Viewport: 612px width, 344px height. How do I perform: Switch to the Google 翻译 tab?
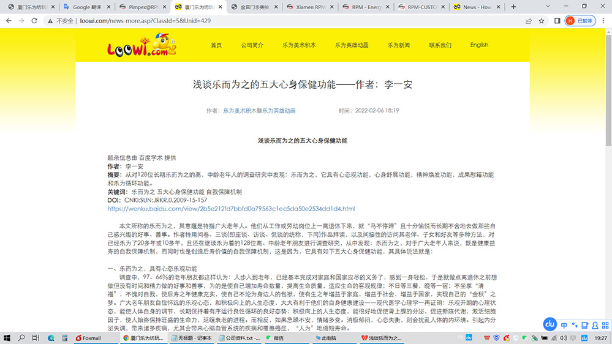point(86,7)
